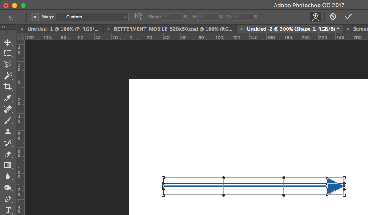Select the Pen tool
Image resolution: width=368 pixels, height=215 pixels.
pyautogui.click(x=7, y=199)
